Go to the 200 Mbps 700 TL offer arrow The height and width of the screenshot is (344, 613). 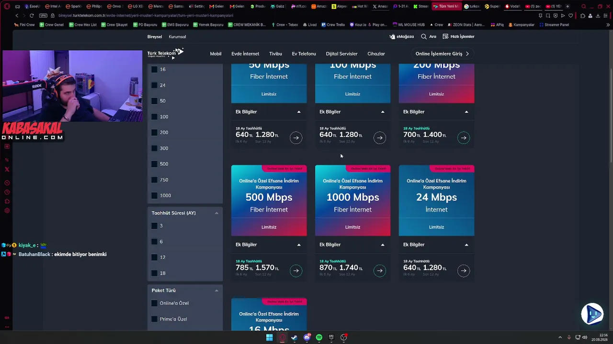pos(464,138)
